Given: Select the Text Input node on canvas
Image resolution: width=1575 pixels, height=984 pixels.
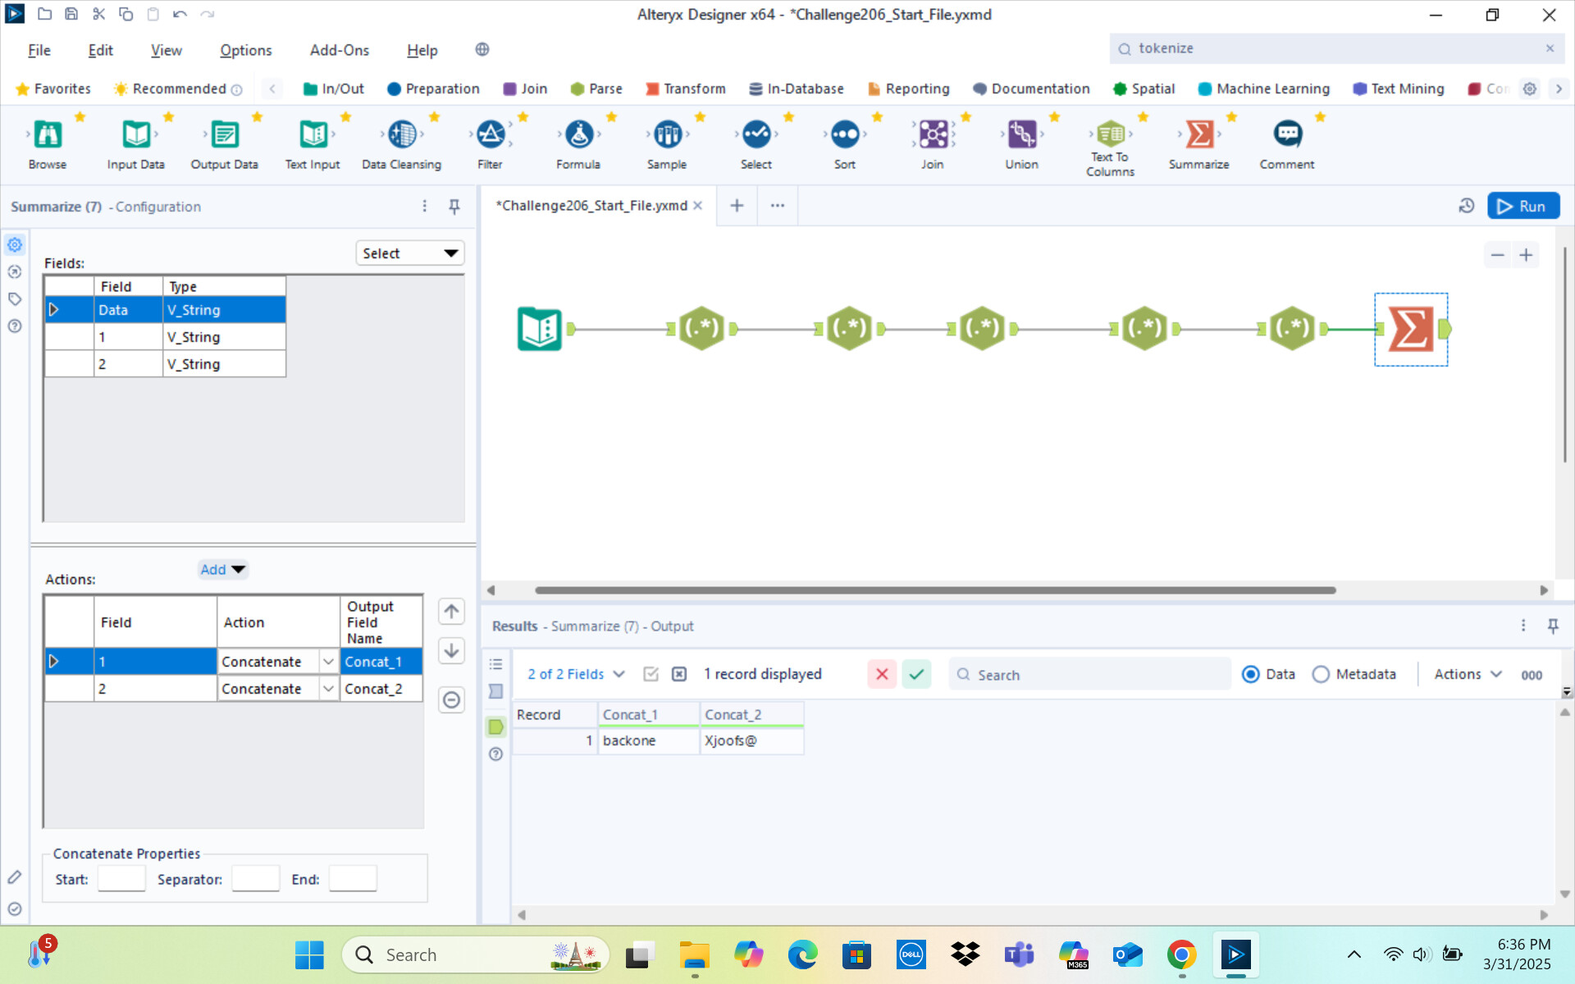Looking at the screenshot, I should 540,329.
